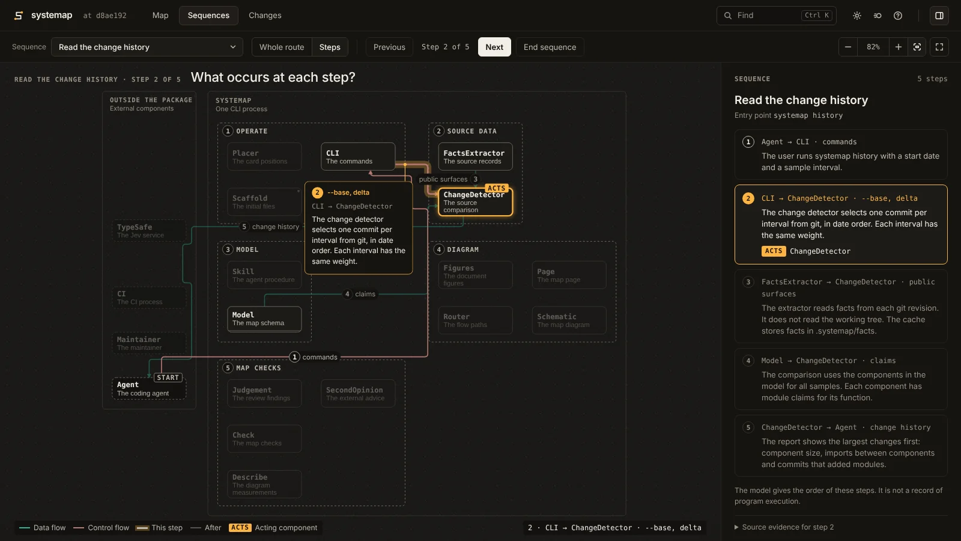Enter fullscreen diagram mode
The width and height of the screenshot is (961, 541).
tap(939, 47)
